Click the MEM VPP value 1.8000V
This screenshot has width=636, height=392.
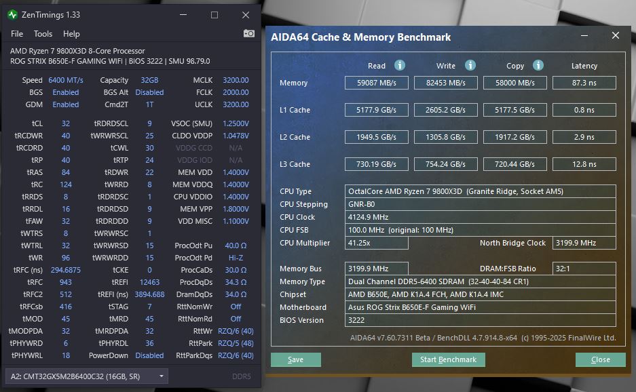pyautogui.click(x=236, y=209)
